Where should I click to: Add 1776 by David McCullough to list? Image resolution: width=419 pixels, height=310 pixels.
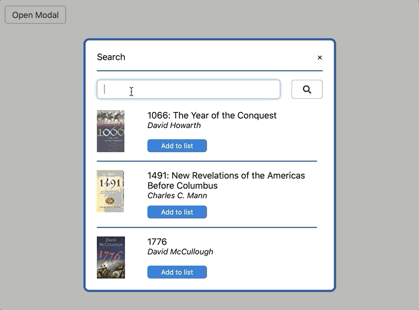(177, 272)
